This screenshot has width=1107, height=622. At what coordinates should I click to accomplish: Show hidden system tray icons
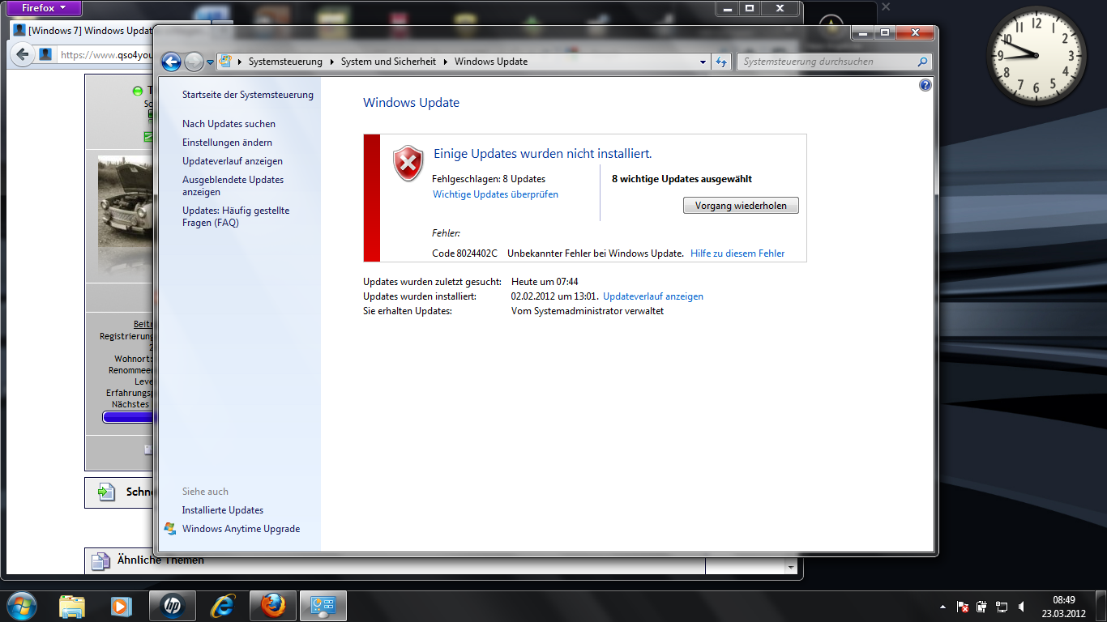(x=942, y=606)
